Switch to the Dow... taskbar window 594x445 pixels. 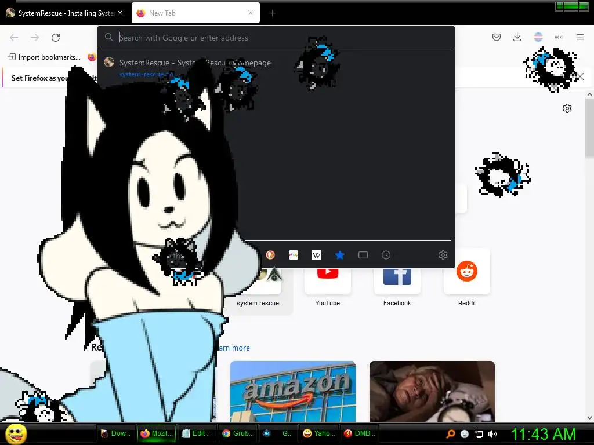coord(115,433)
